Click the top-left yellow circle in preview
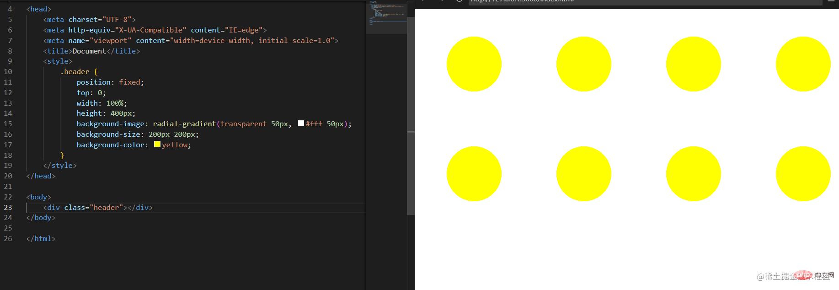 pyautogui.click(x=474, y=64)
